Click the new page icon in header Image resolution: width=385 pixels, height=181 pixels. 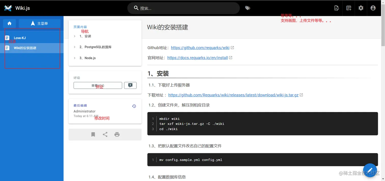click(349, 8)
